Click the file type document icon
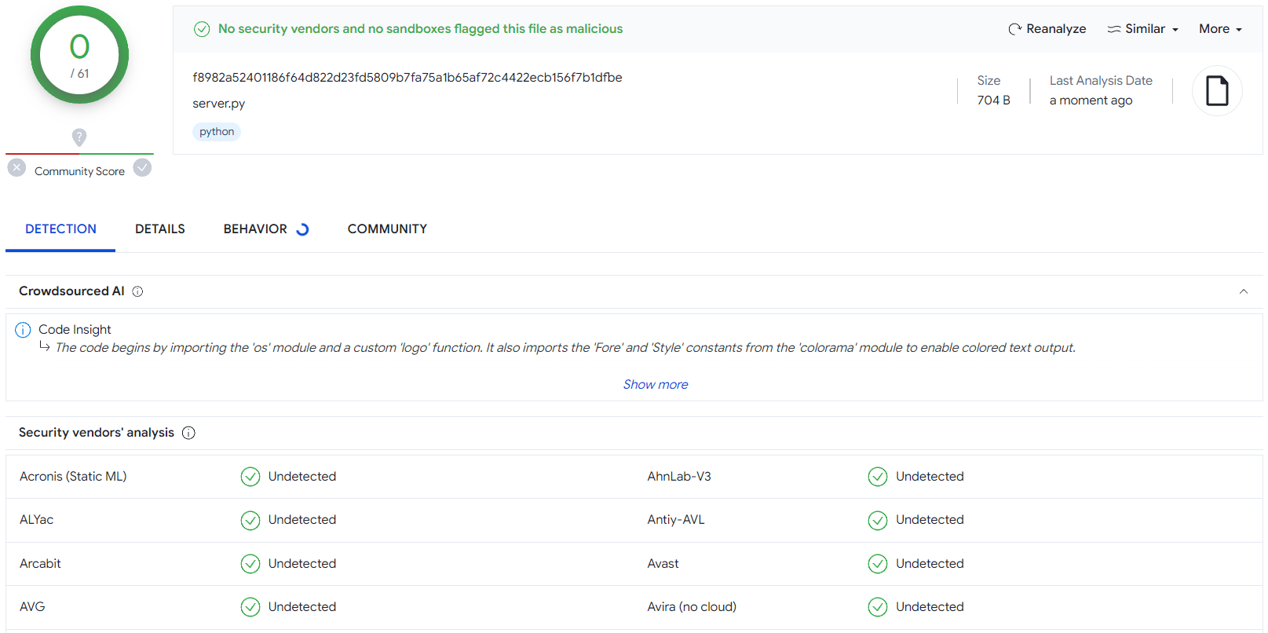 coord(1216,91)
